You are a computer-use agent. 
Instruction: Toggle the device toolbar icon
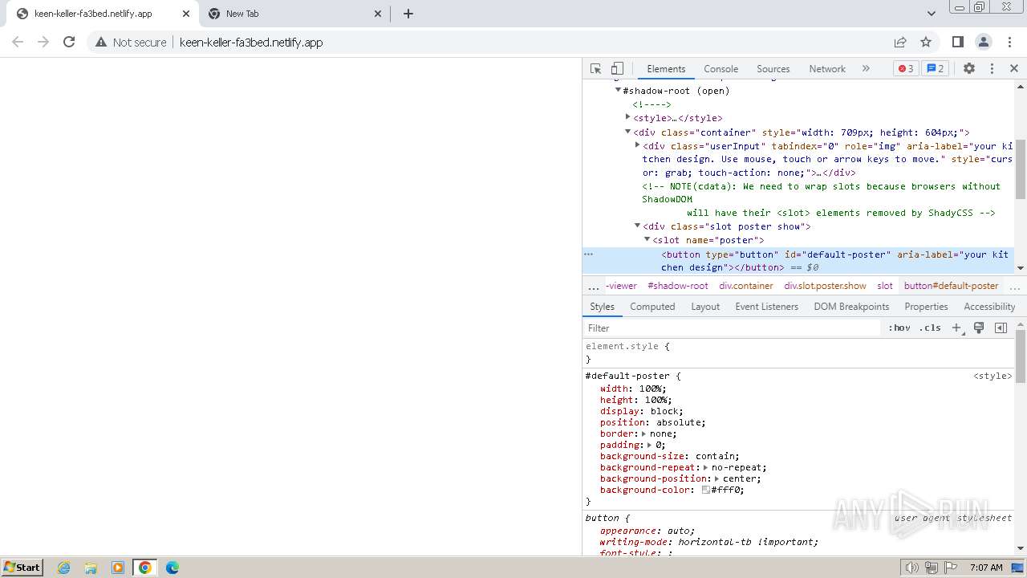pyautogui.click(x=617, y=69)
